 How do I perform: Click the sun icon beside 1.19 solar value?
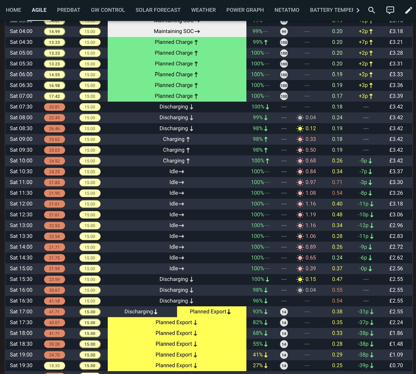[x=300, y=215]
